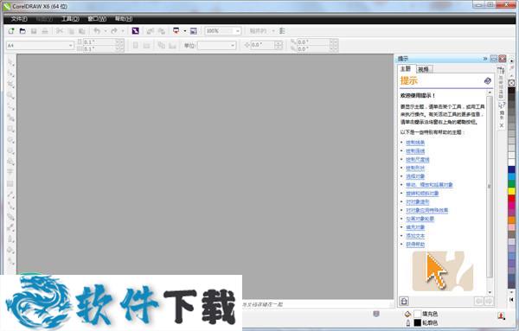Open the 窗口(W) menu
Viewport: 519px width, 331px height.
(97, 19)
